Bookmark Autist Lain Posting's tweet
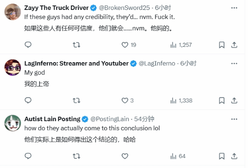 coord(221,156)
